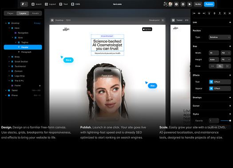
Task: Open project settings gear icon
Action: (183, 4)
